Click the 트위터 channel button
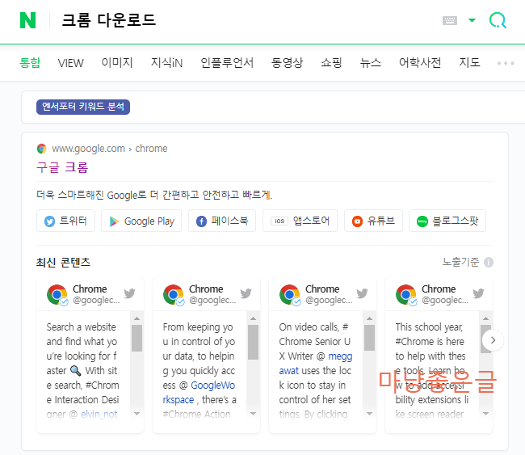The image size is (525, 455). click(65, 221)
